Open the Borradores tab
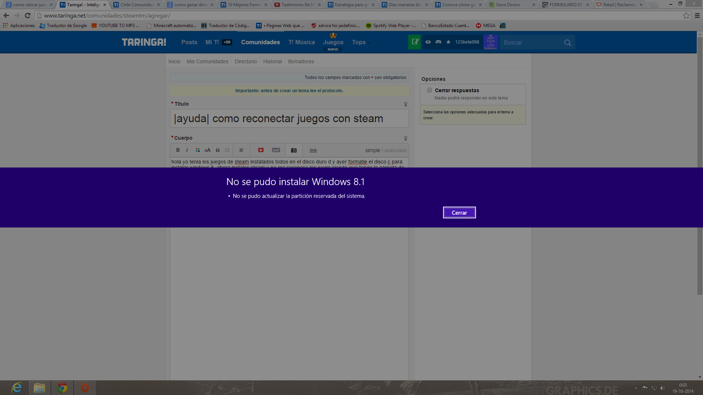 301,61
